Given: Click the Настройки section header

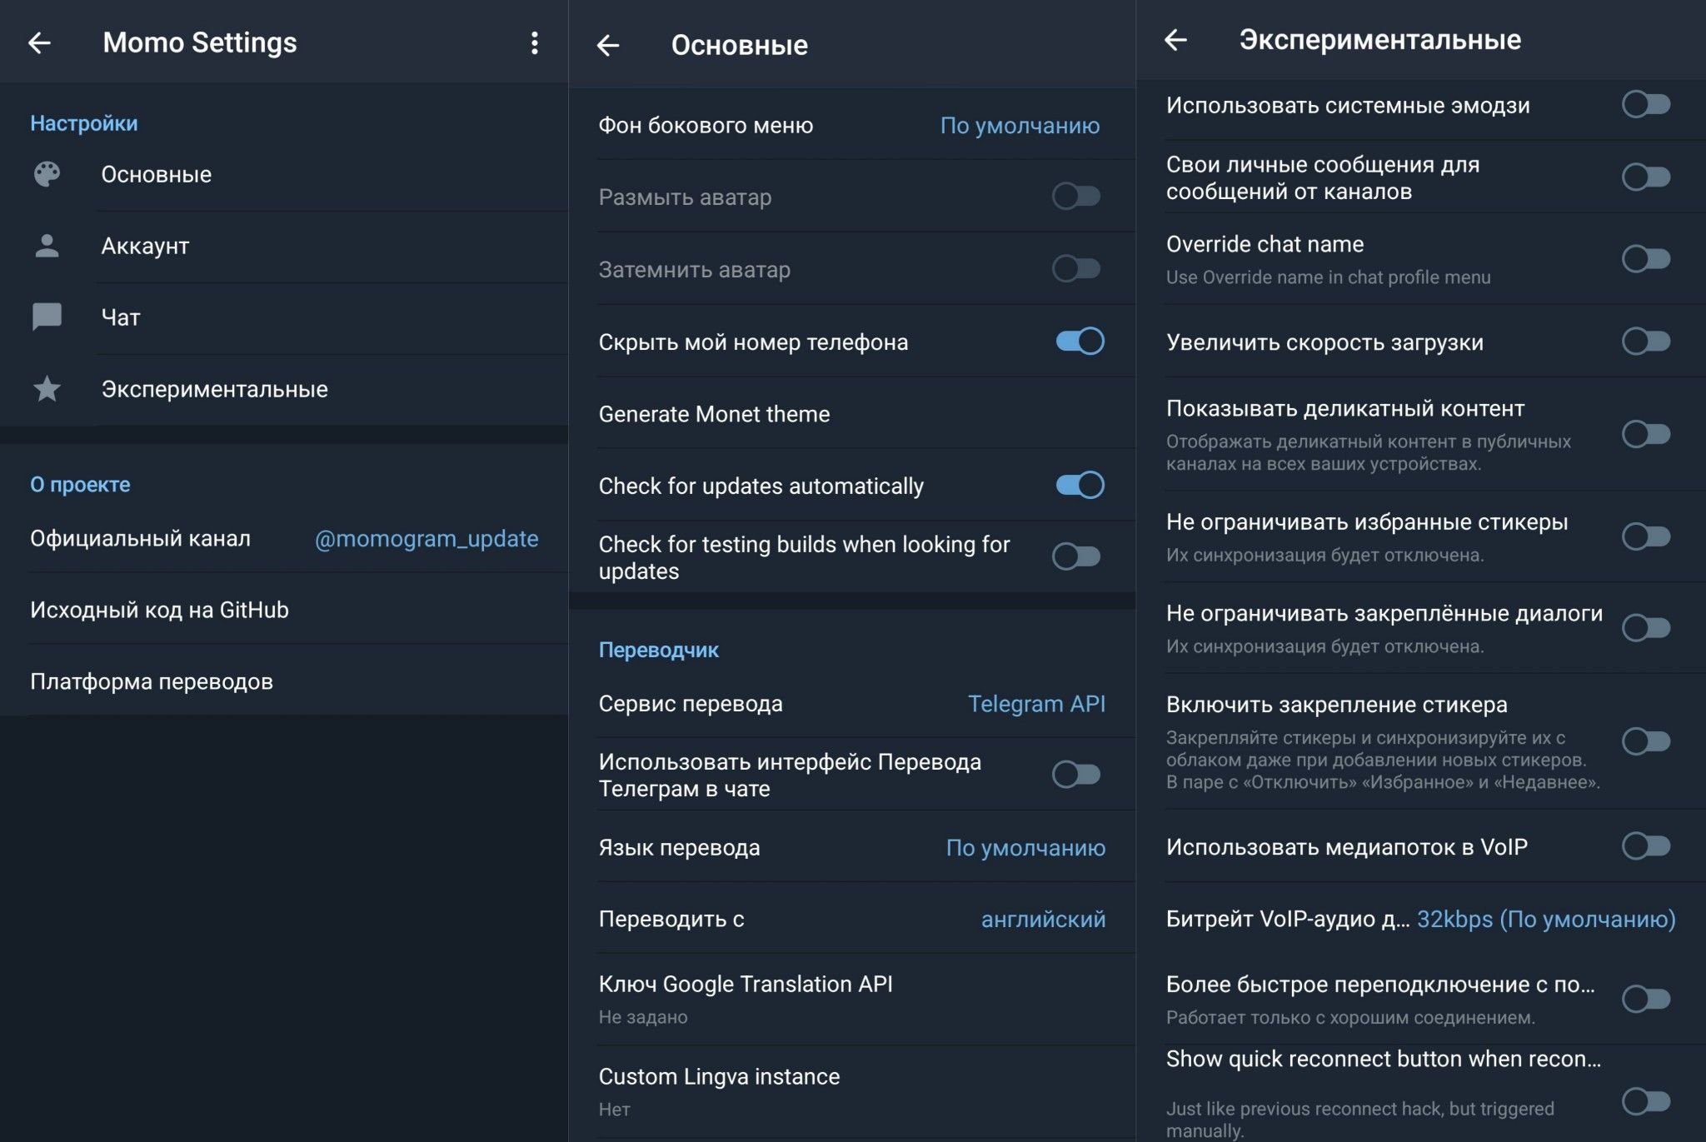Looking at the screenshot, I should coord(84,123).
